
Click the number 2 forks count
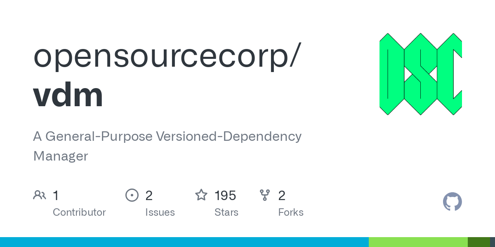pyautogui.click(x=282, y=195)
